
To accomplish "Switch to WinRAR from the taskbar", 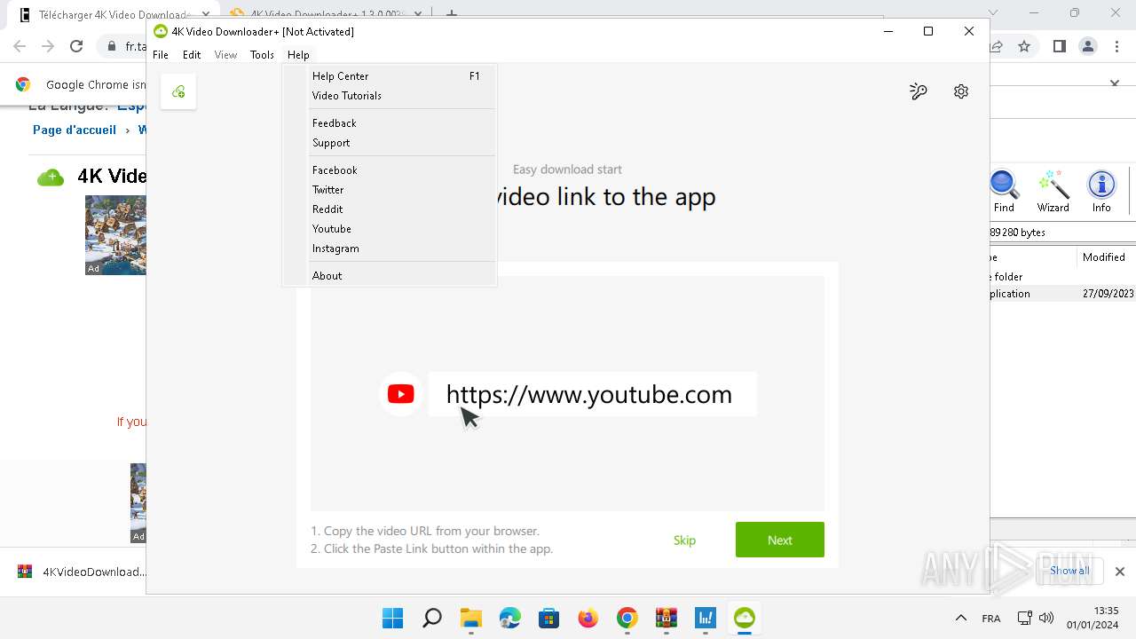I will click(x=666, y=618).
